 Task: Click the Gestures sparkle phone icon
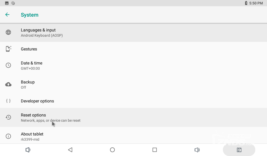tap(8, 49)
